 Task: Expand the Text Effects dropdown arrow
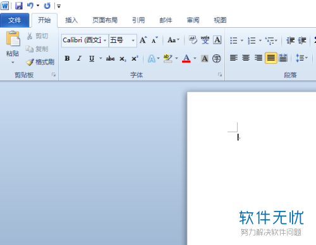[x=158, y=58]
